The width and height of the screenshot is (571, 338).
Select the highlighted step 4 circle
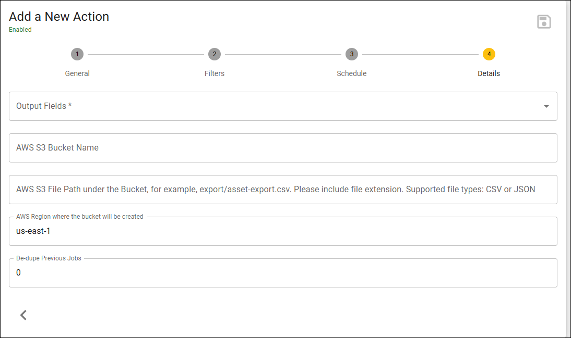coord(489,54)
